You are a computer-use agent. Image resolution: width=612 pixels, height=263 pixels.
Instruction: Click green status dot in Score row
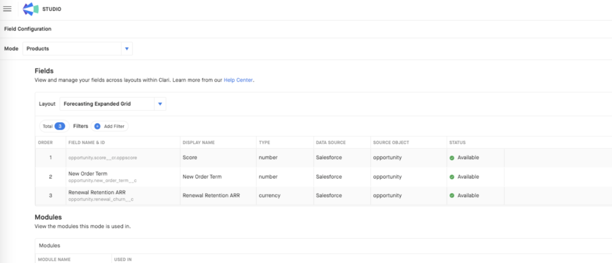[x=452, y=158]
